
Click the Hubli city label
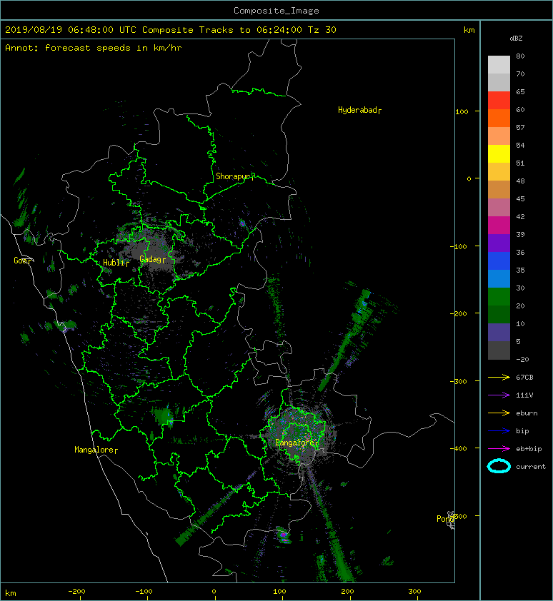(116, 263)
